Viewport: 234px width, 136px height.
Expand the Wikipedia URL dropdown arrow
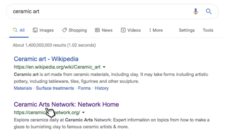tap(104, 67)
